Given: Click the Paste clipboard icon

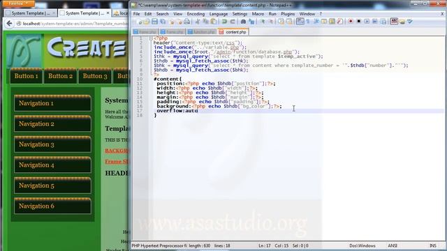Looking at the screenshot, I should (x=214, y=22).
